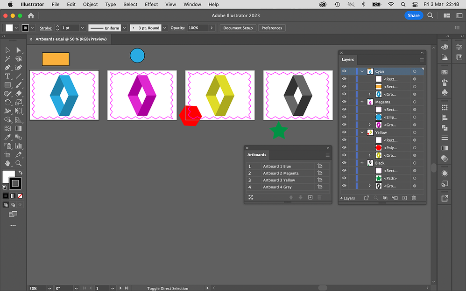Image resolution: width=466 pixels, height=291 pixels.
Task: Open the Type menu
Action: pos(111,5)
